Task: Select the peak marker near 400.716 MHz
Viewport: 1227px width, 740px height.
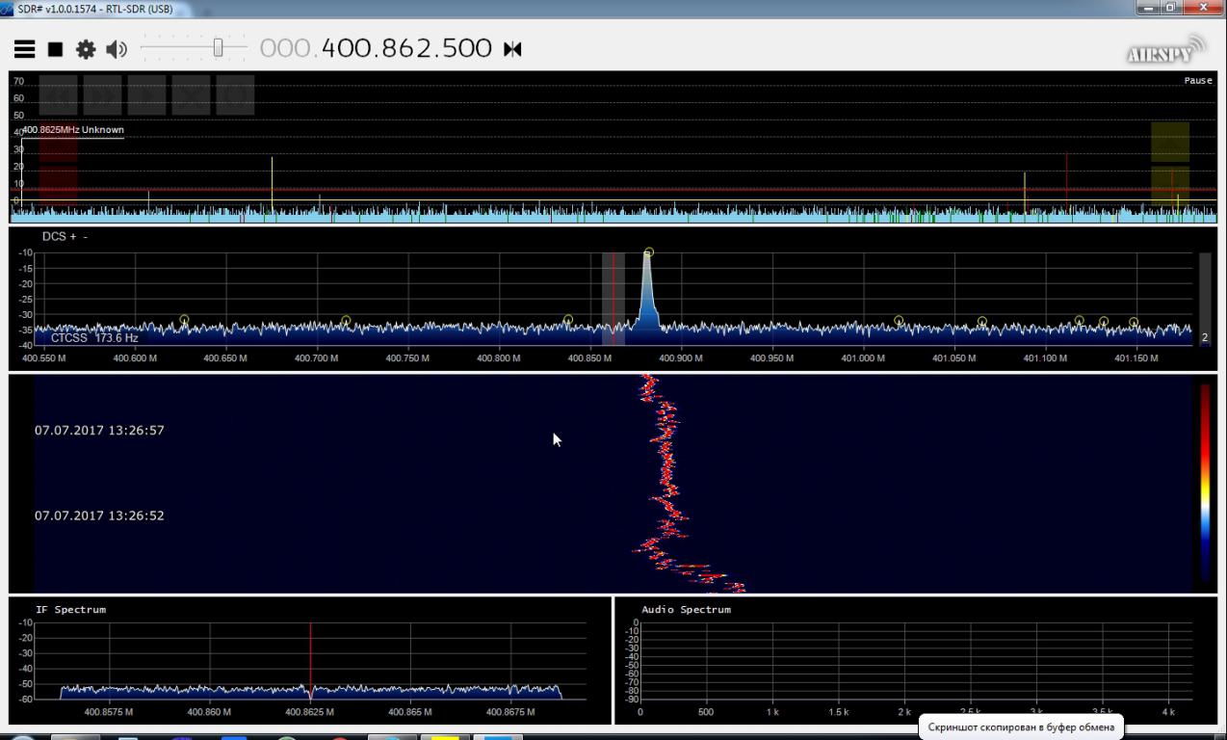Action: pyautogui.click(x=346, y=321)
